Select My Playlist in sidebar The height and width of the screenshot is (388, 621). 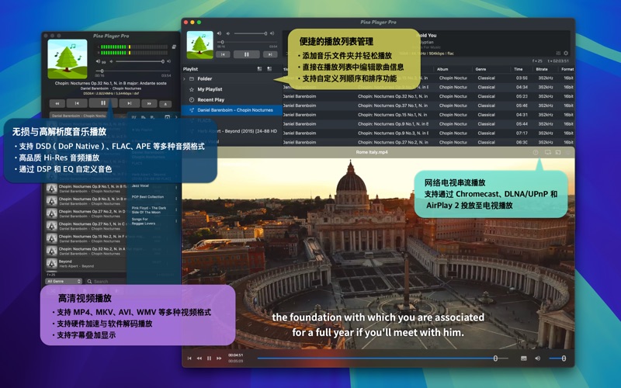tap(210, 89)
